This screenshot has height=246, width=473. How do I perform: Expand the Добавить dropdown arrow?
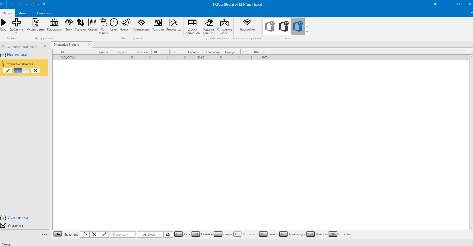click(x=16, y=33)
